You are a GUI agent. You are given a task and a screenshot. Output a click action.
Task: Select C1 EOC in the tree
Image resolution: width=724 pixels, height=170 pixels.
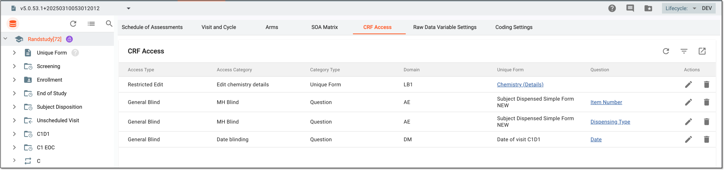pyautogui.click(x=46, y=147)
